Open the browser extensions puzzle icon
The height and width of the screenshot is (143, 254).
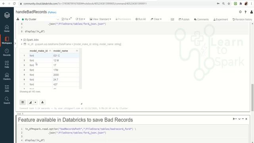tap(241, 4)
